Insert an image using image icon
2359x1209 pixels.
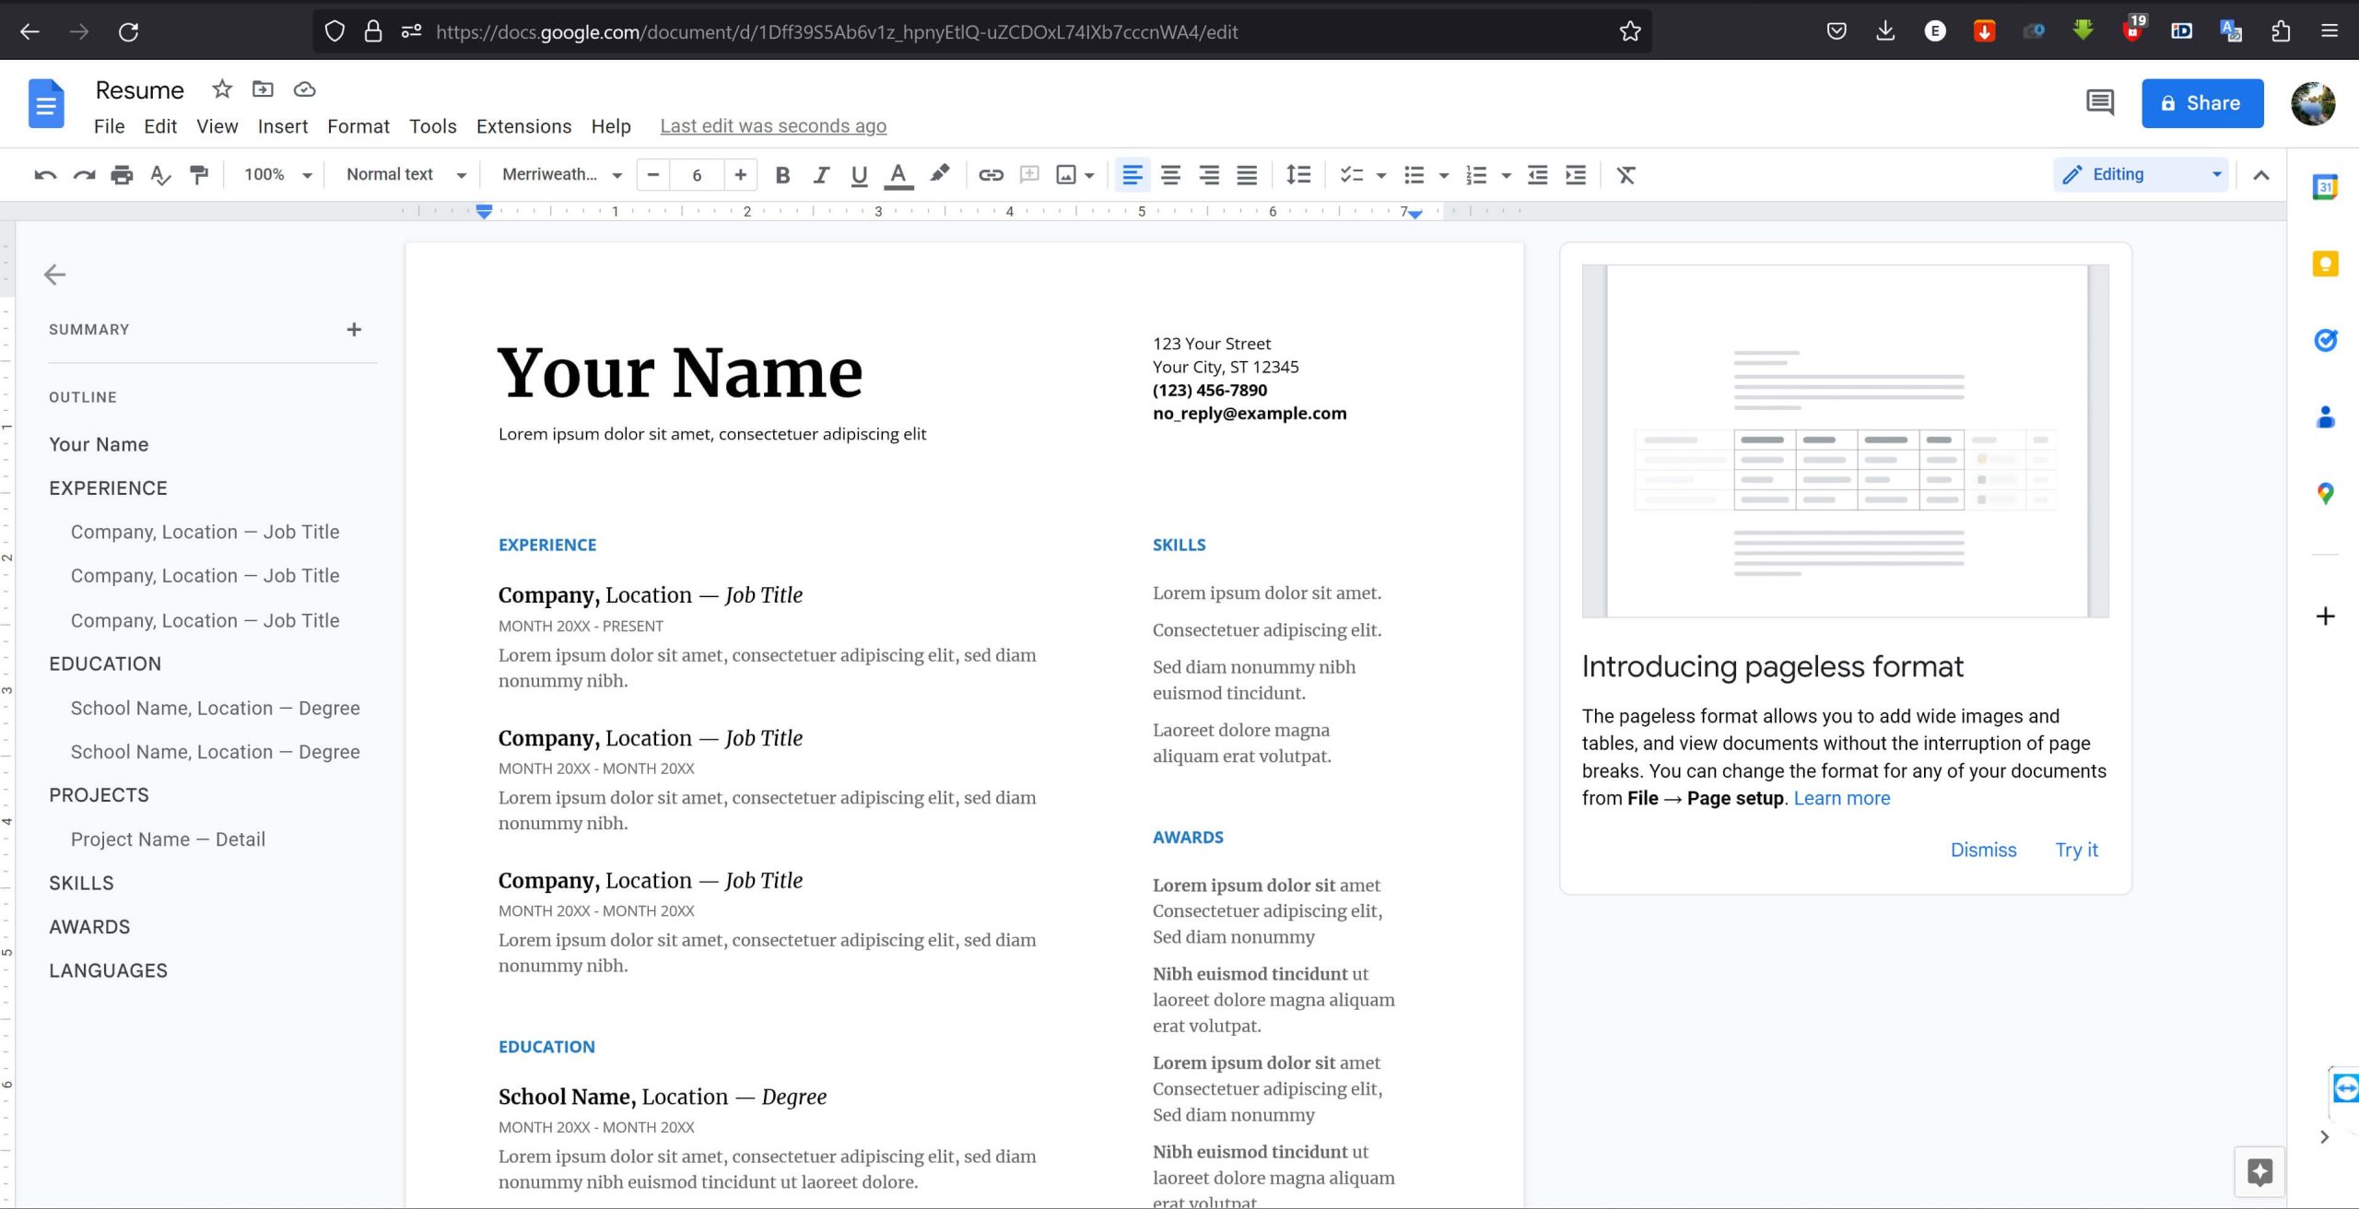(x=1066, y=175)
